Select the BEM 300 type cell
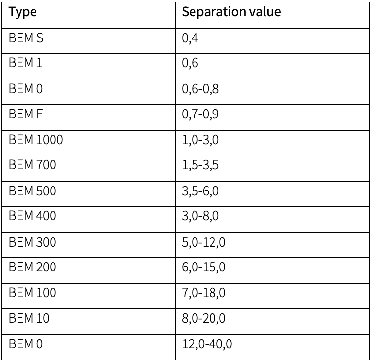 pyautogui.click(x=33, y=242)
